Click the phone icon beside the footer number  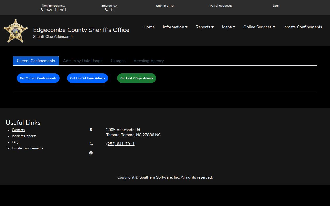pos(91,144)
